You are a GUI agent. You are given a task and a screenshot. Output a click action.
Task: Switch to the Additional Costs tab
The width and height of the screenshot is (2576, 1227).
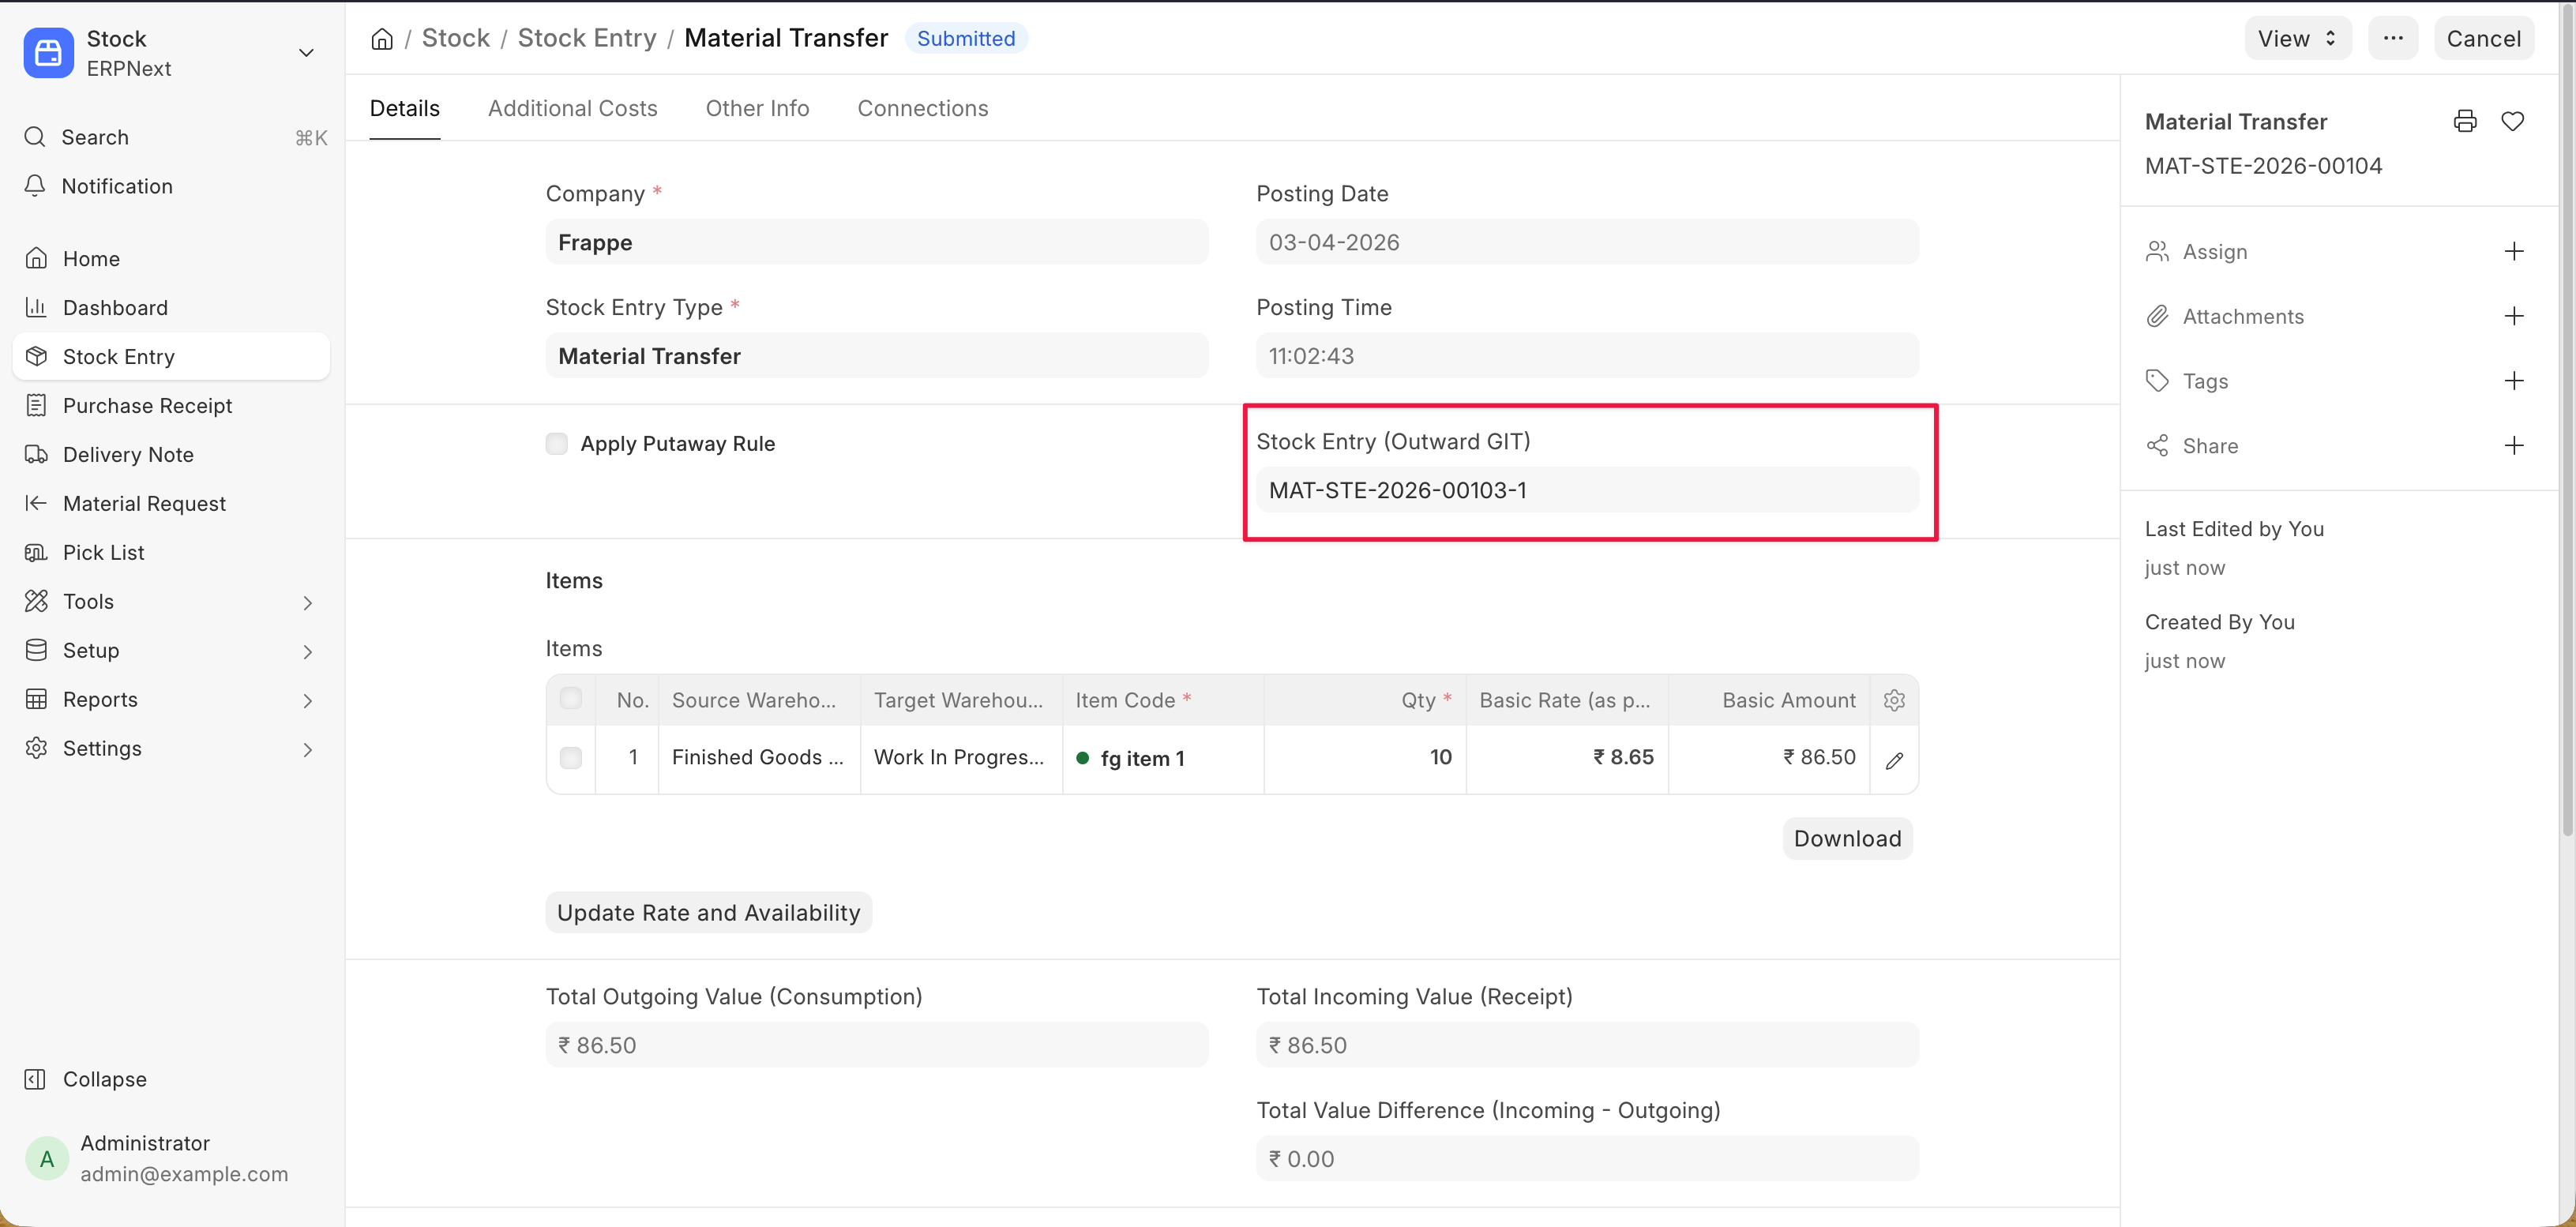tap(572, 108)
